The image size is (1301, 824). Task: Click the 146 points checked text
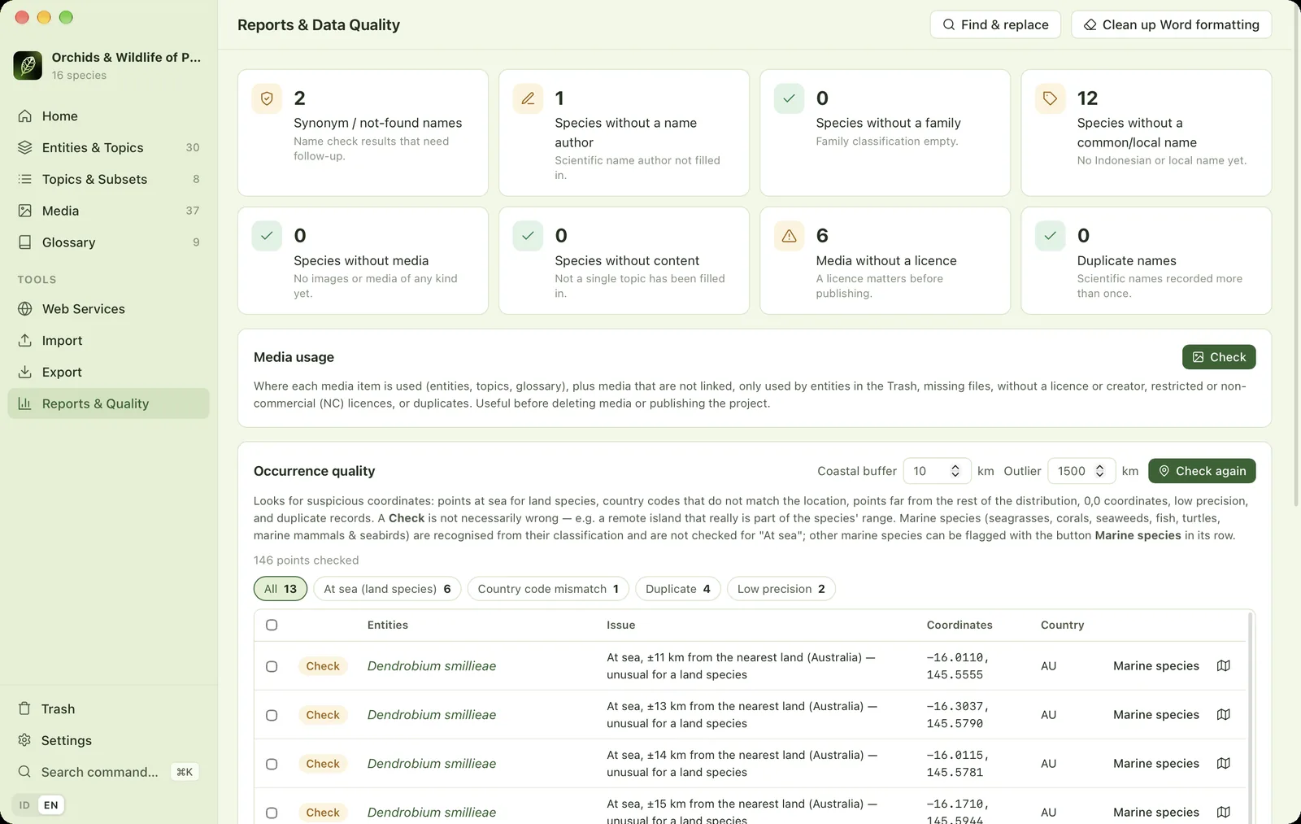point(306,560)
